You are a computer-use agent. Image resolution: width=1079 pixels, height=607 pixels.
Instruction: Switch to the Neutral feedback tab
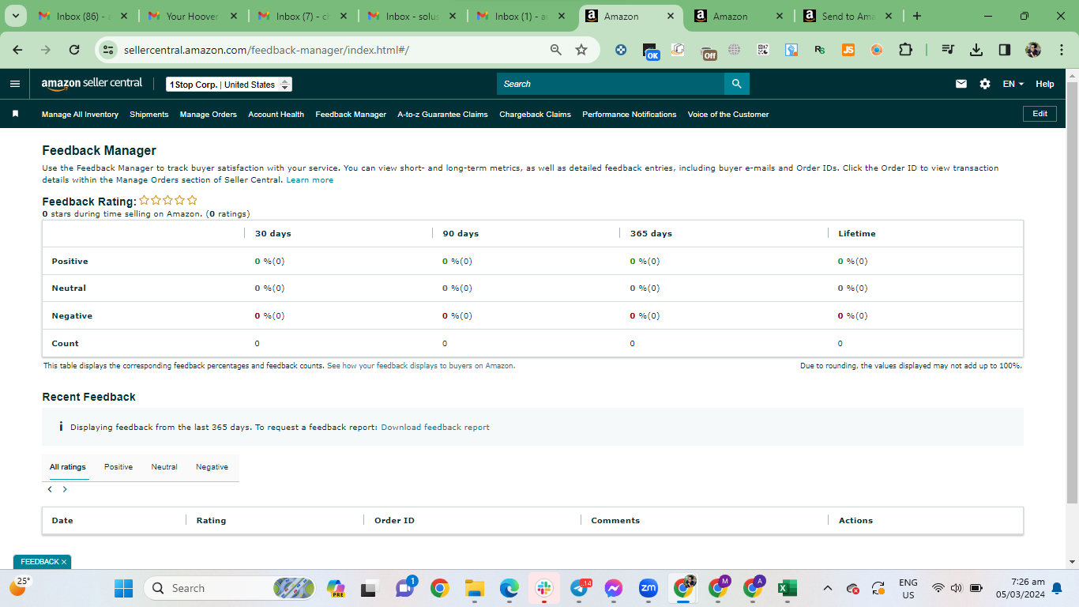point(164,467)
